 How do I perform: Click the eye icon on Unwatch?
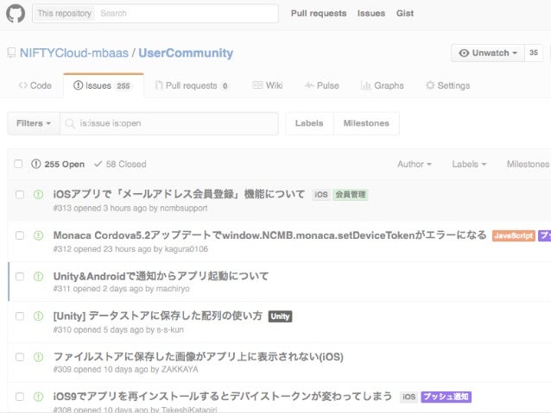point(464,53)
